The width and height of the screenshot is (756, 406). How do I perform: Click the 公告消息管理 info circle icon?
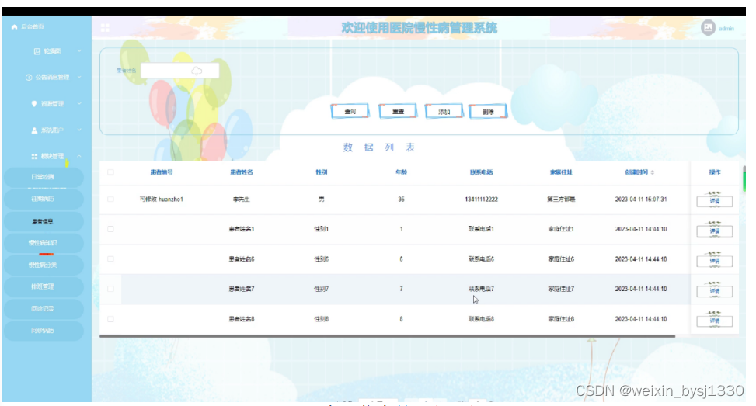coord(29,78)
